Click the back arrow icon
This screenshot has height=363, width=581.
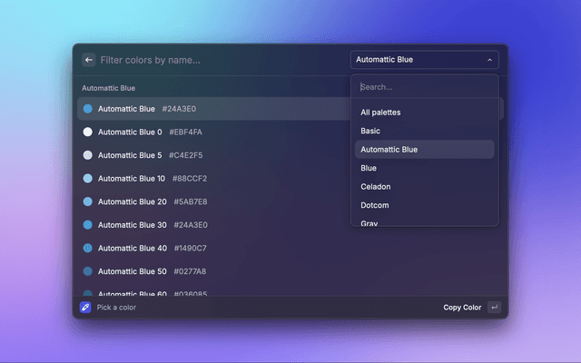(x=89, y=60)
